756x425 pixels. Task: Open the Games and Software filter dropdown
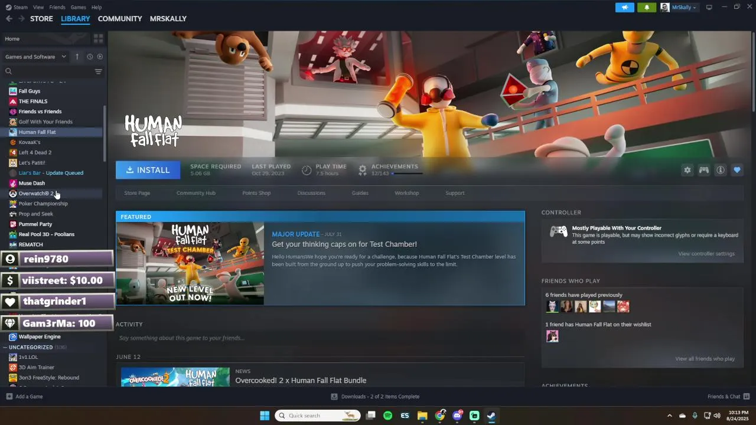[36, 57]
